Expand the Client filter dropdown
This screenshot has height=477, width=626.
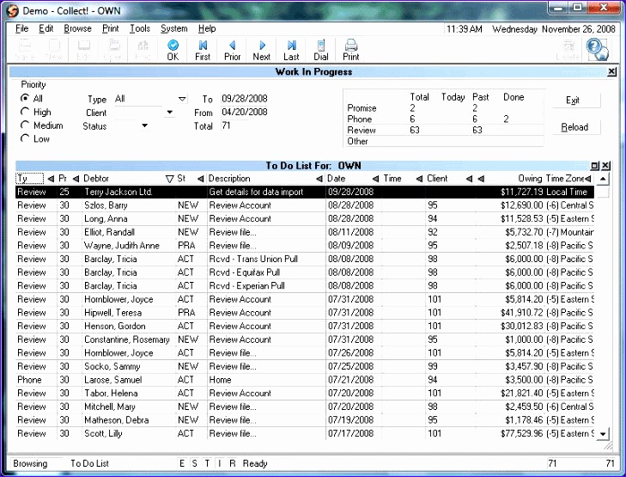click(x=169, y=113)
